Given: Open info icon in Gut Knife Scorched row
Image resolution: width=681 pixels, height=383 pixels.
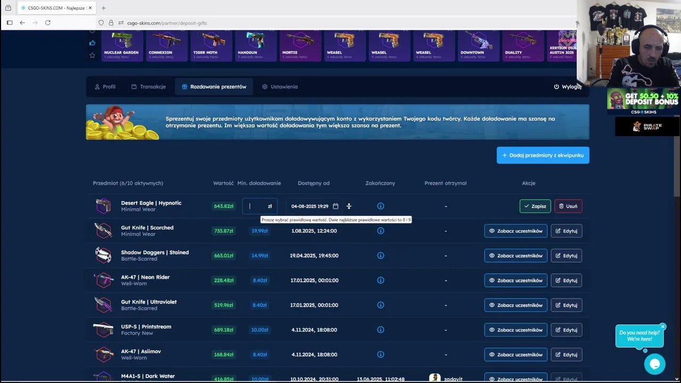Looking at the screenshot, I should click(x=380, y=231).
